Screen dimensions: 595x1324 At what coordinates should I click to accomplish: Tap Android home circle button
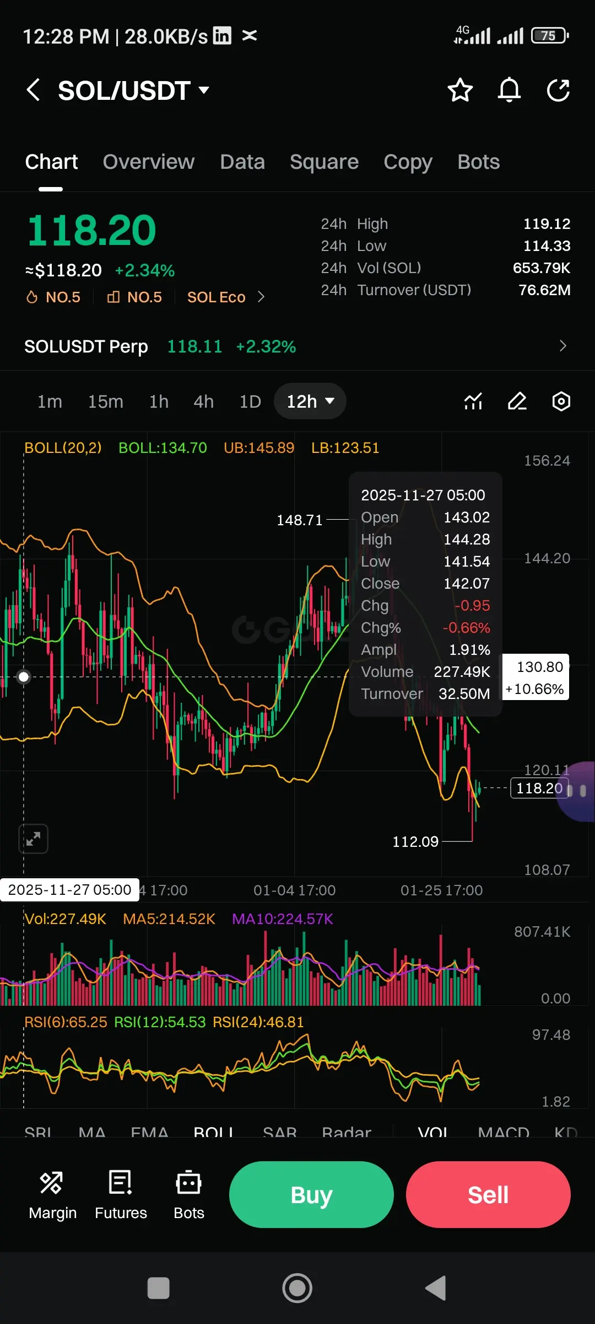click(297, 1289)
